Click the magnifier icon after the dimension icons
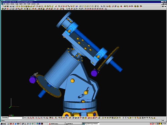 pyautogui.click(x=106, y=9)
